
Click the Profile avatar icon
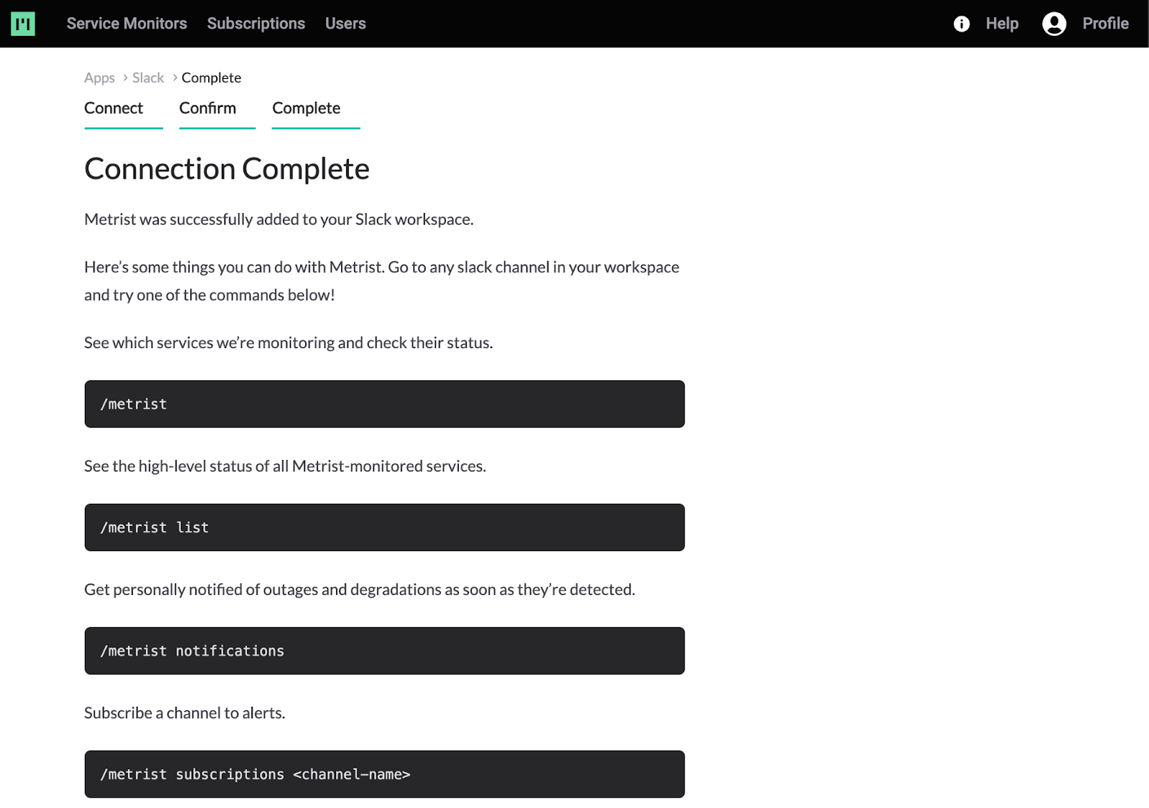(1053, 24)
